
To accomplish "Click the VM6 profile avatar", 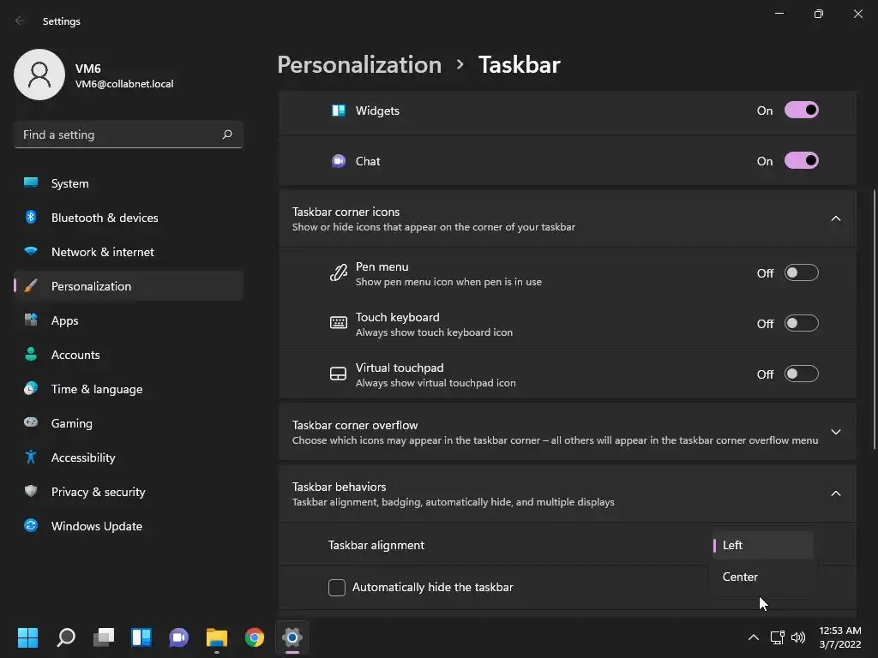I will click(x=39, y=75).
